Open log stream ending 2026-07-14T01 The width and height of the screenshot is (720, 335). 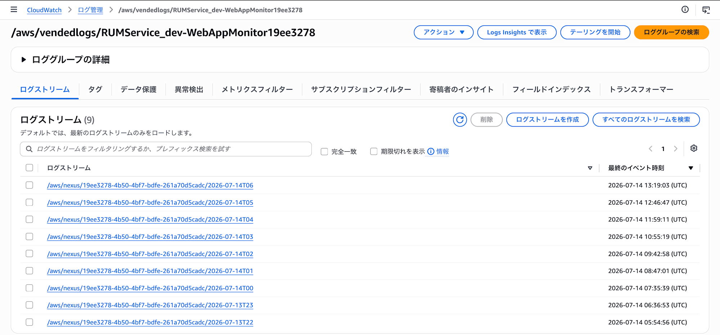tap(150, 271)
